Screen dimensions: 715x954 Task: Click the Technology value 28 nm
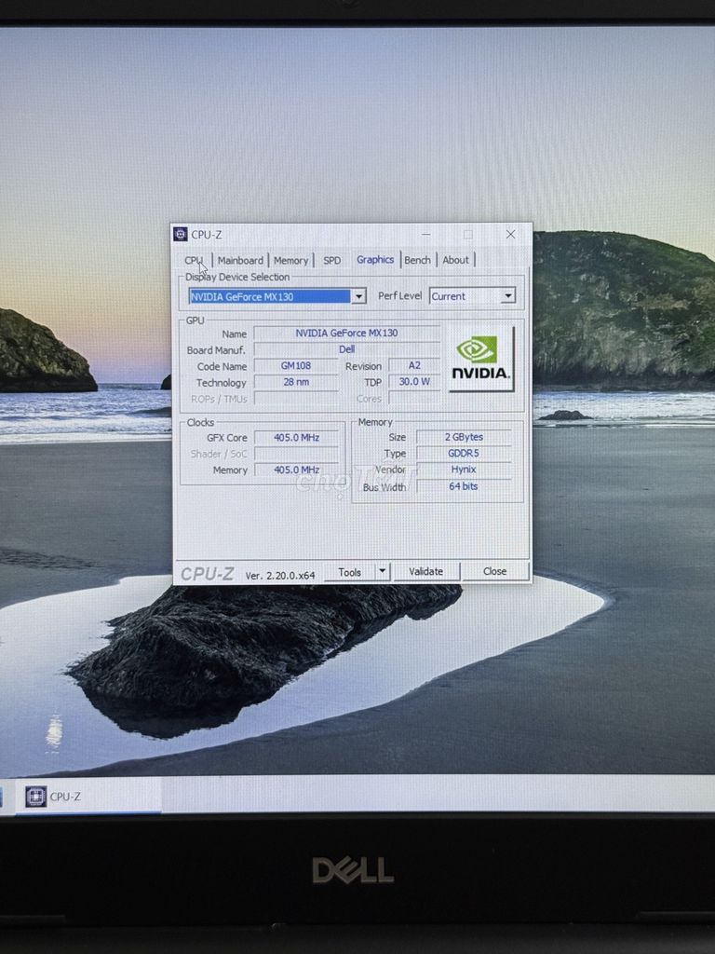click(x=296, y=382)
